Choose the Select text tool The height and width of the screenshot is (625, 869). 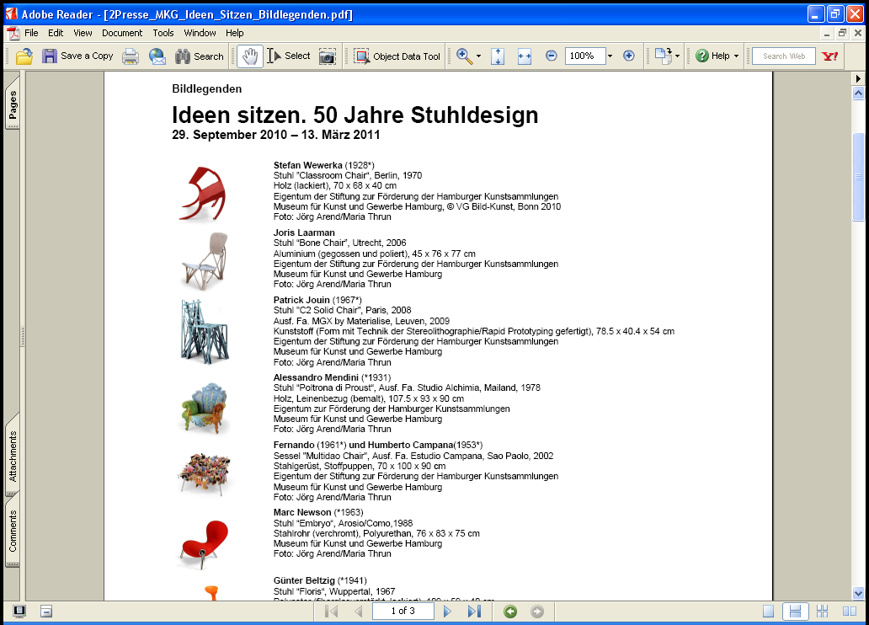tap(288, 56)
